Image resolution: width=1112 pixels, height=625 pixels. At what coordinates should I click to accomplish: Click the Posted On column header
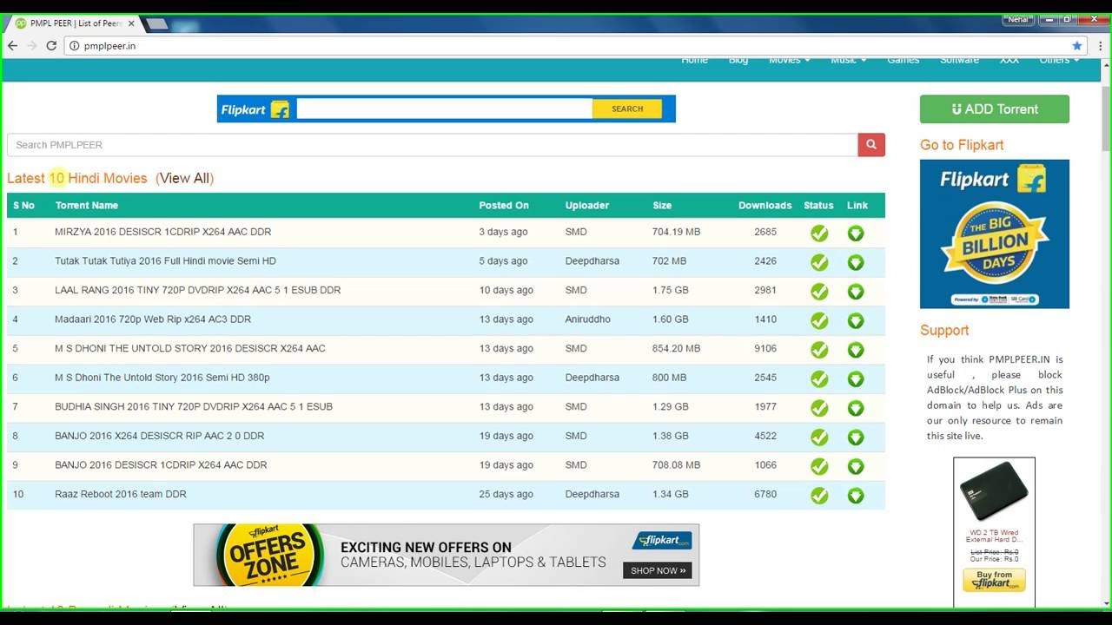point(503,206)
